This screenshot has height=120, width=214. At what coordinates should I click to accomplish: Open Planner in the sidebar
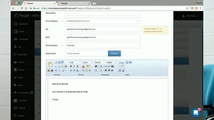pyautogui.click(x=19, y=70)
